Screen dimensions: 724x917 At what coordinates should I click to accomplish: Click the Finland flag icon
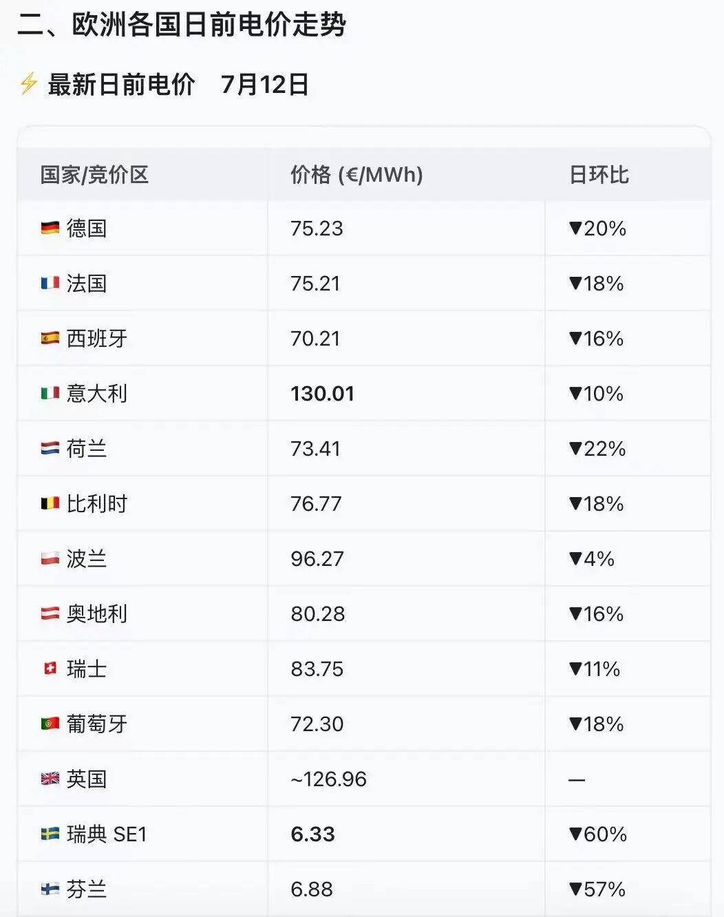tap(50, 889)
